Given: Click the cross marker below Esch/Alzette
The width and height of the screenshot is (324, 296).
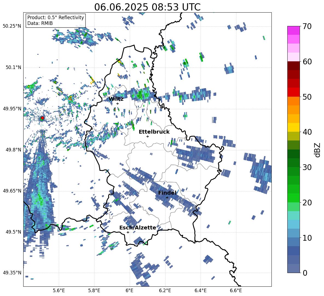Looking at the screenshot, I should point(128,232).
